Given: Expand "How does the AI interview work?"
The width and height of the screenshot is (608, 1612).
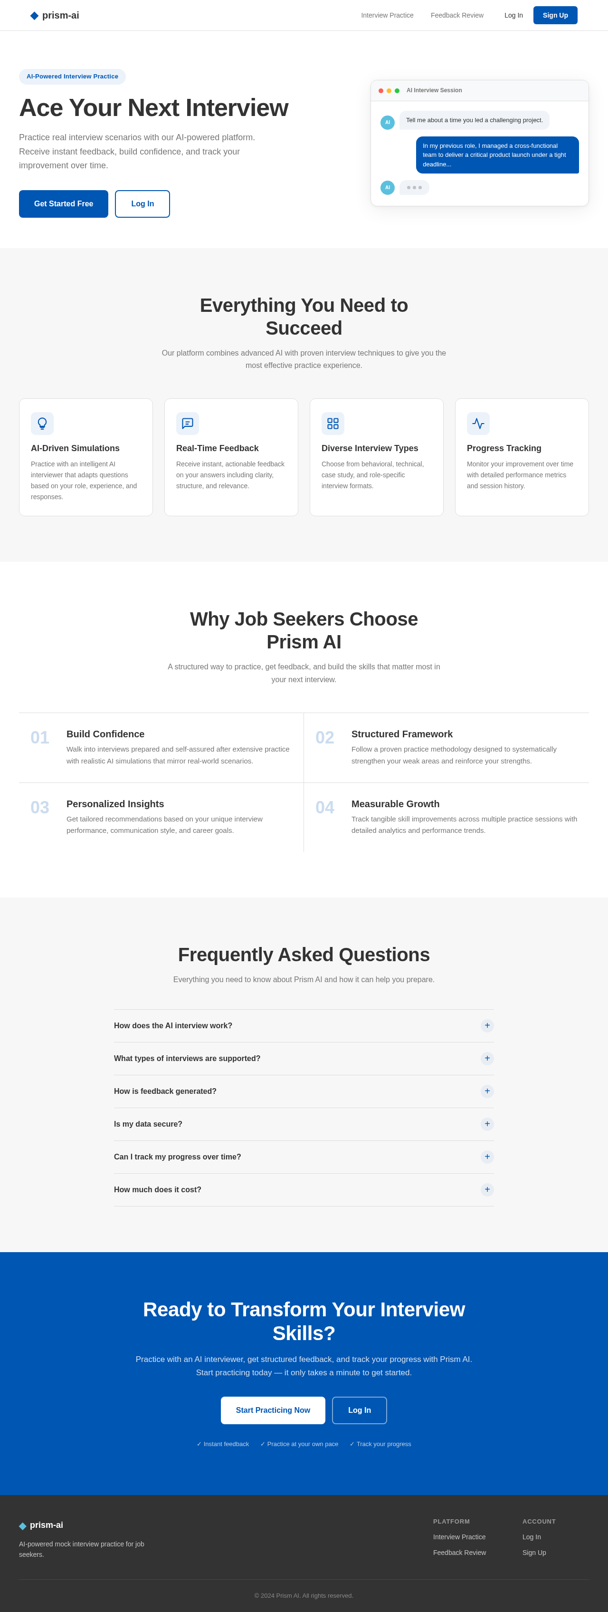Looking at the screenshot, I should pyautogui.click(x=304, y=1026).
